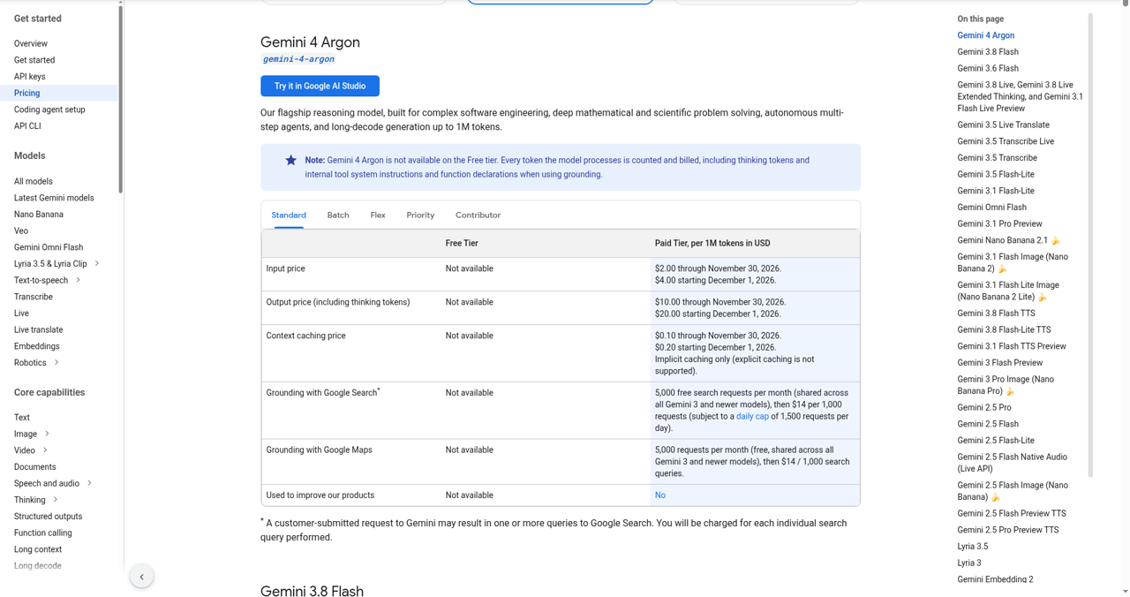1130x597 pixels.
Task: Switch to the Priority pricing tab
Action: click(x=420, y=215)
